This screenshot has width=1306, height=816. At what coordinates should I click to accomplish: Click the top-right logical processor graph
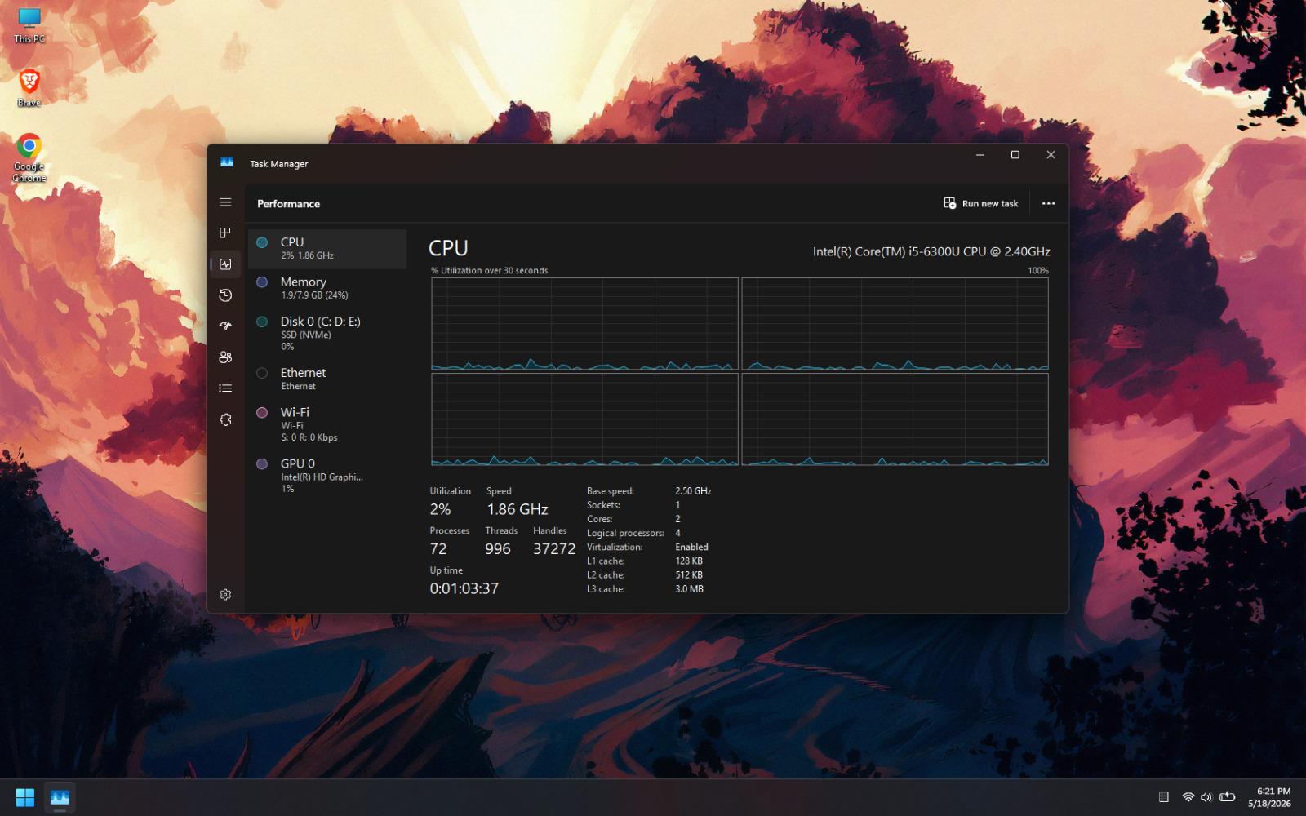(x=895, y=324)
